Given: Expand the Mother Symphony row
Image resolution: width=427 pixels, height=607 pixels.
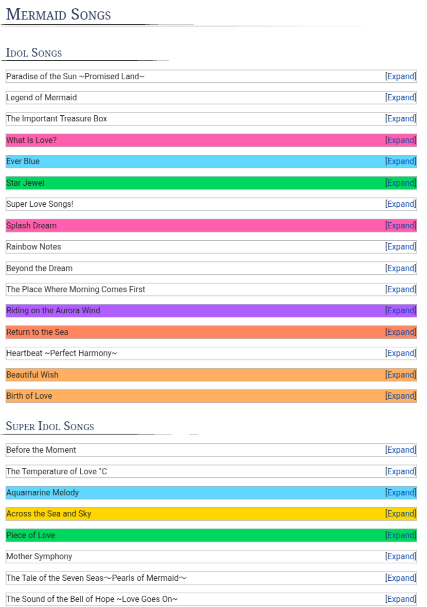Looking at the screenshot, I should [401, 557].
